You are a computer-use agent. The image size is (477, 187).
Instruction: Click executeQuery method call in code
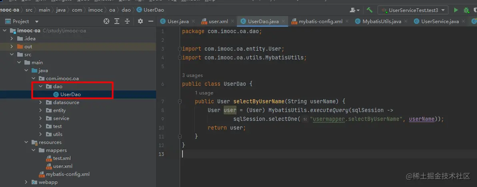click(329, 110)
